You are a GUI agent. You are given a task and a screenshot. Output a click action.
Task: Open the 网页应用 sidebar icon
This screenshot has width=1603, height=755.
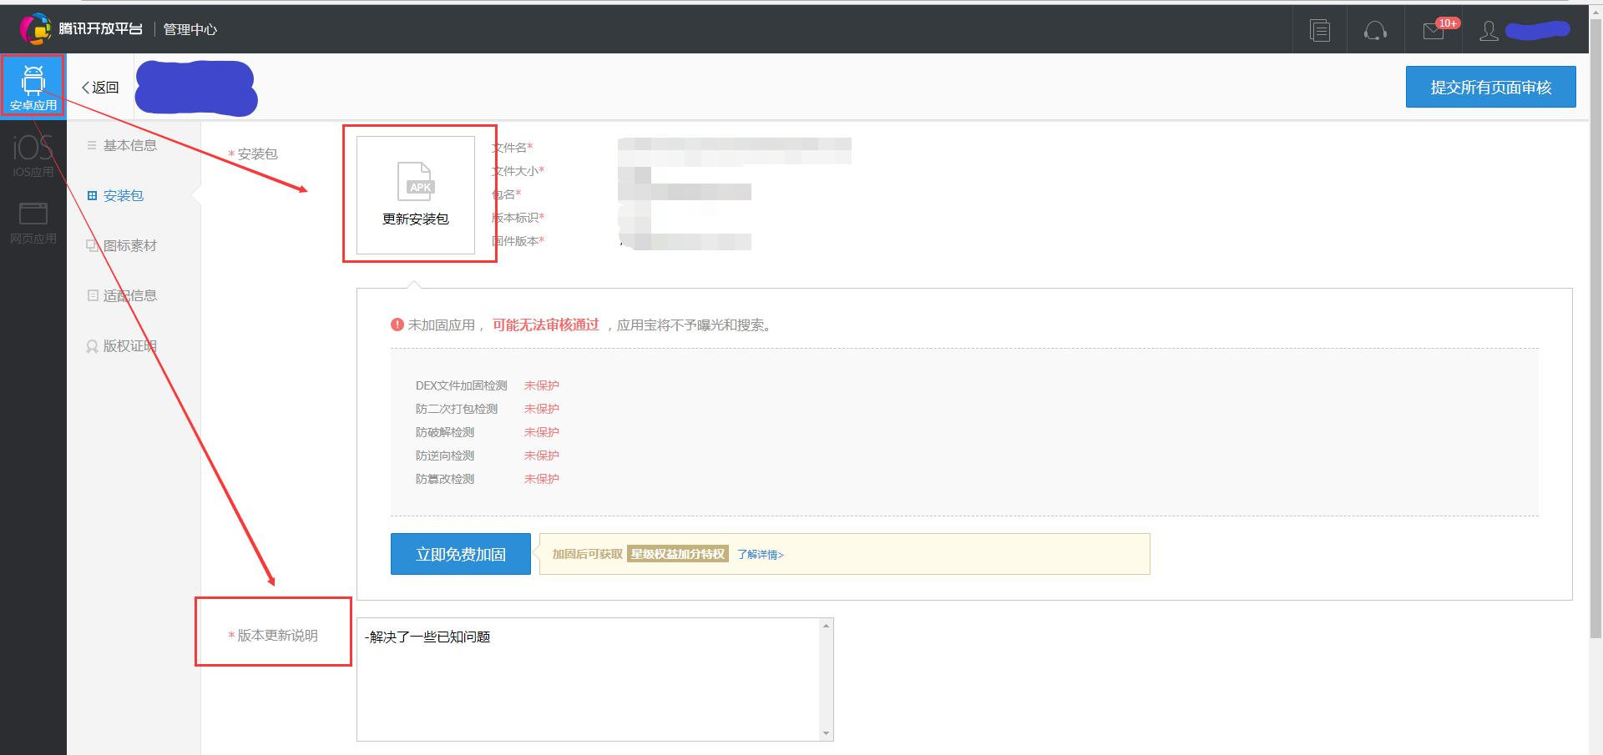pos(33,222)
